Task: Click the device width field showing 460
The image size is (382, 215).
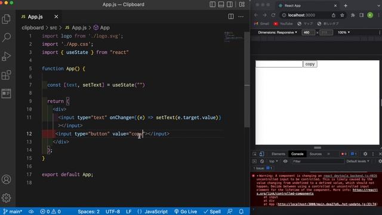Action: tap(308, 32)
